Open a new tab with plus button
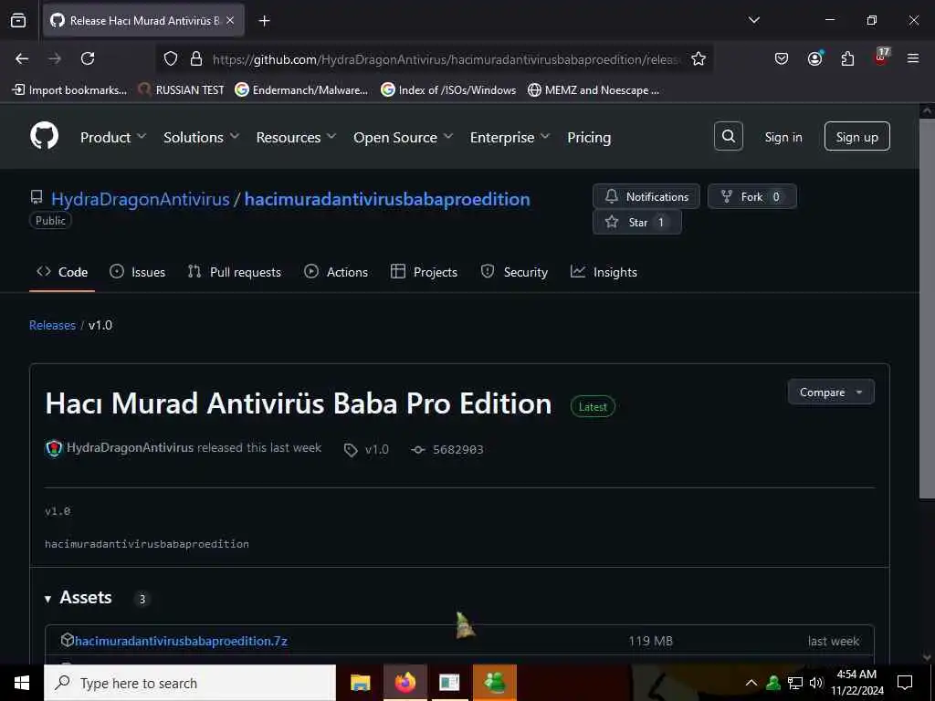 (264, 21)
